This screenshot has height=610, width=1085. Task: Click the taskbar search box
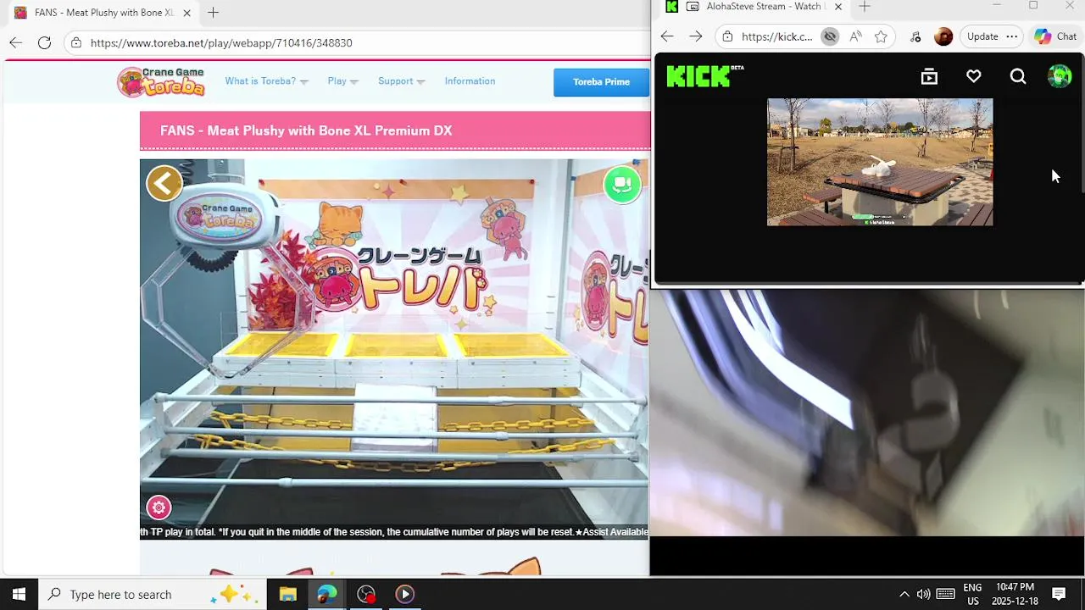point(153,594)
